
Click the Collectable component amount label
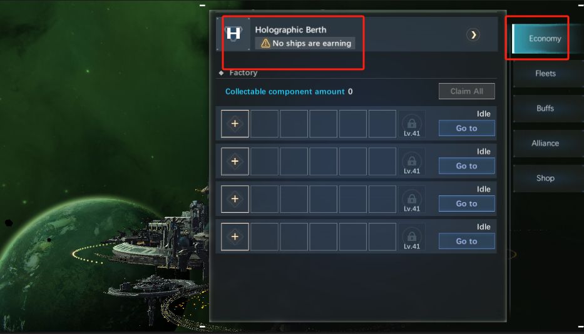(x=285, y=91)
